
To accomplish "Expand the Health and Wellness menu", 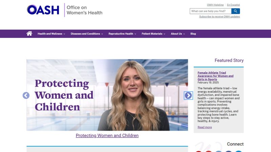I will point(51,34).
